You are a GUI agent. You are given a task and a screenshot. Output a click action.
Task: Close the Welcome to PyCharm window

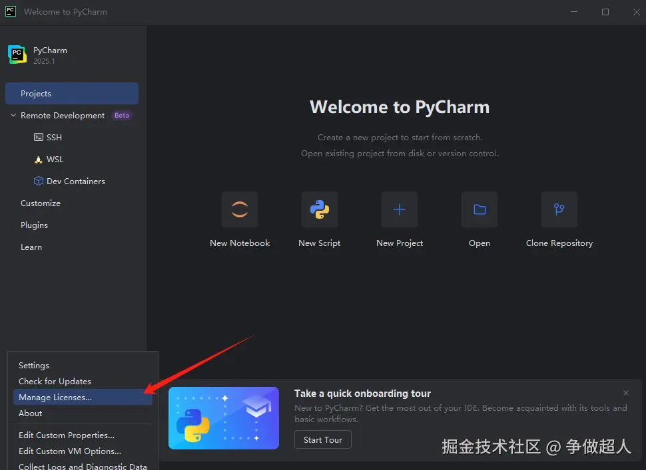[x=636, y=12]
